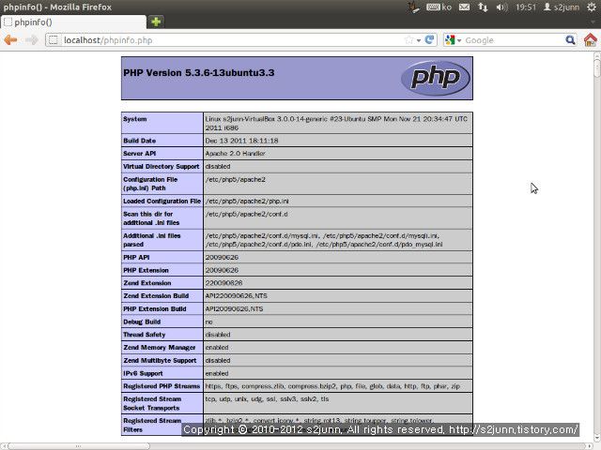Click the 'API220090626,NTS' value
601x450 pixels.
click(x=236, y=296)
